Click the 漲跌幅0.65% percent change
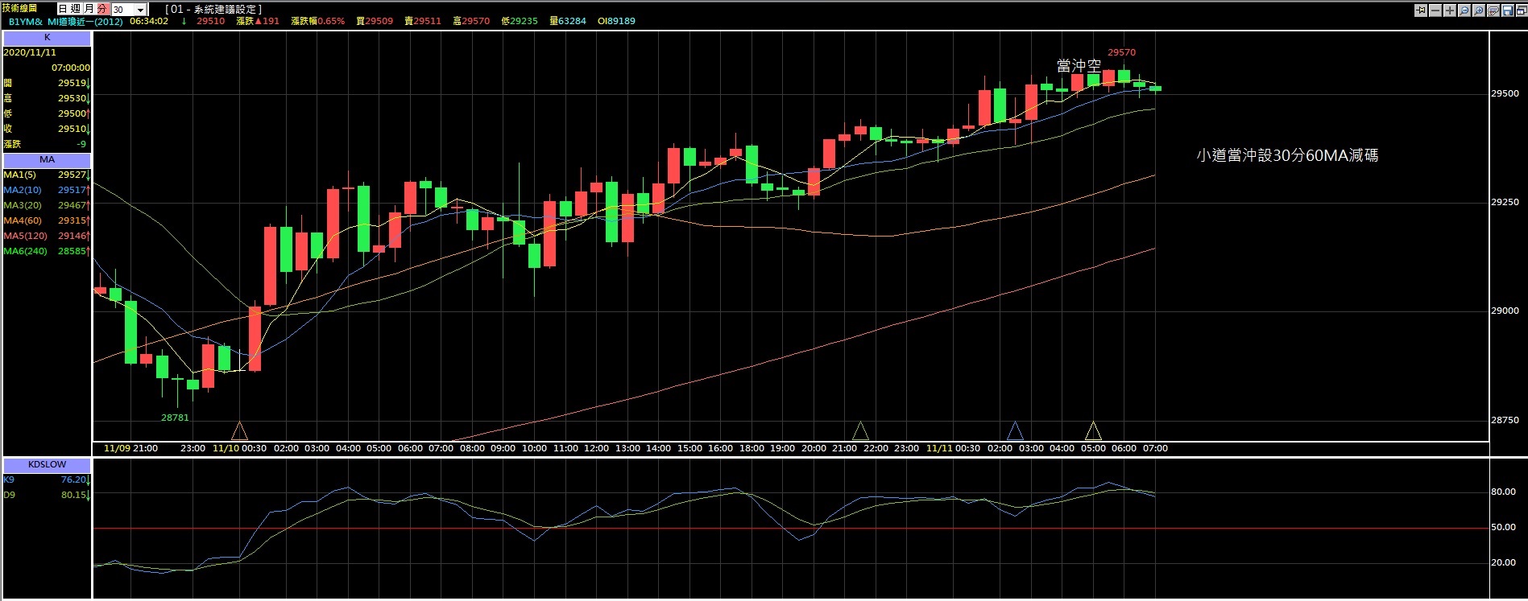Screen dimensions: 1528x601 [317, 21]
